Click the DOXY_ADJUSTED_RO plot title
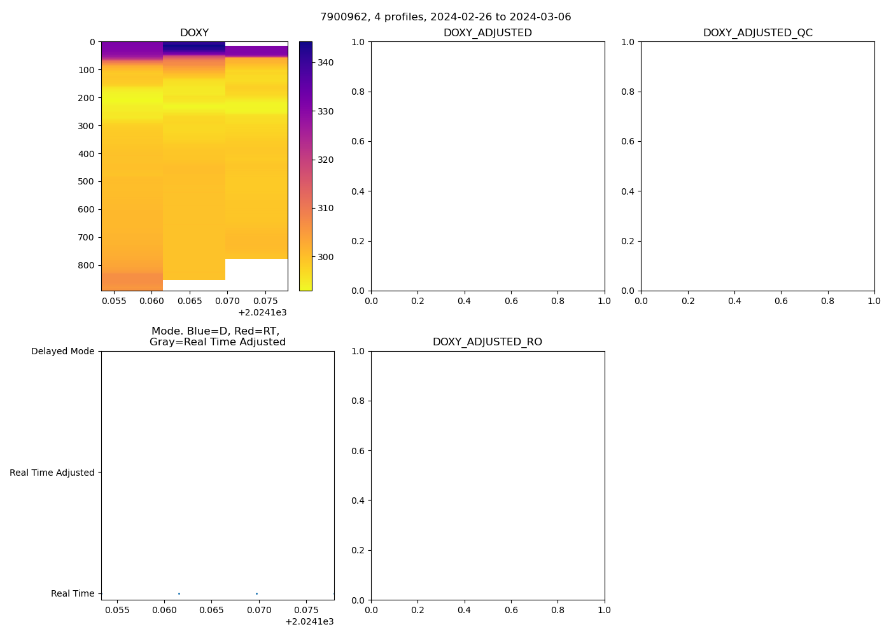The image size is (891, 636). pyautogui.click(x=488, y=342)
